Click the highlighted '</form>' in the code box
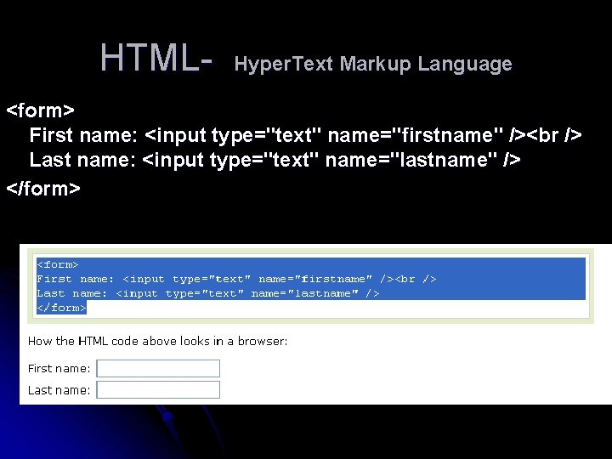Image resolution: width=612 pixels, height=459 pixels. (x=61, y=308)
